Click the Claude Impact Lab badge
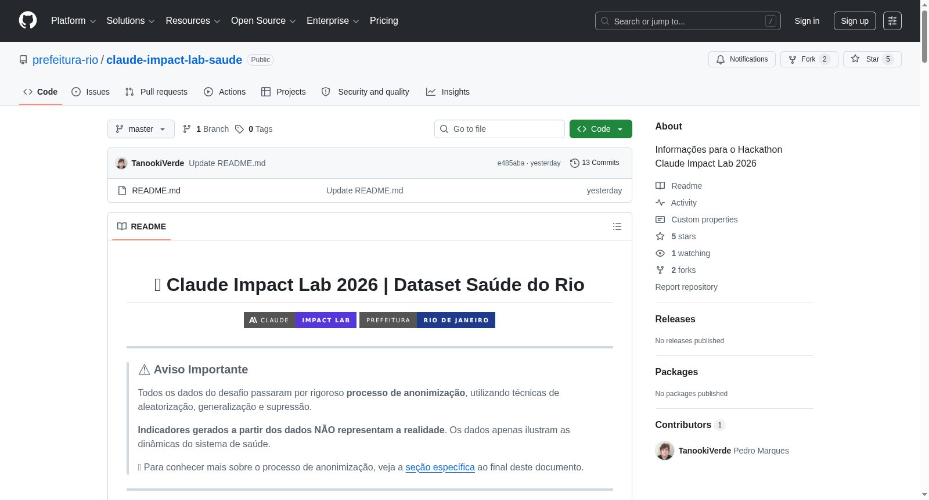The image size is (929, 500). point(300,320)
